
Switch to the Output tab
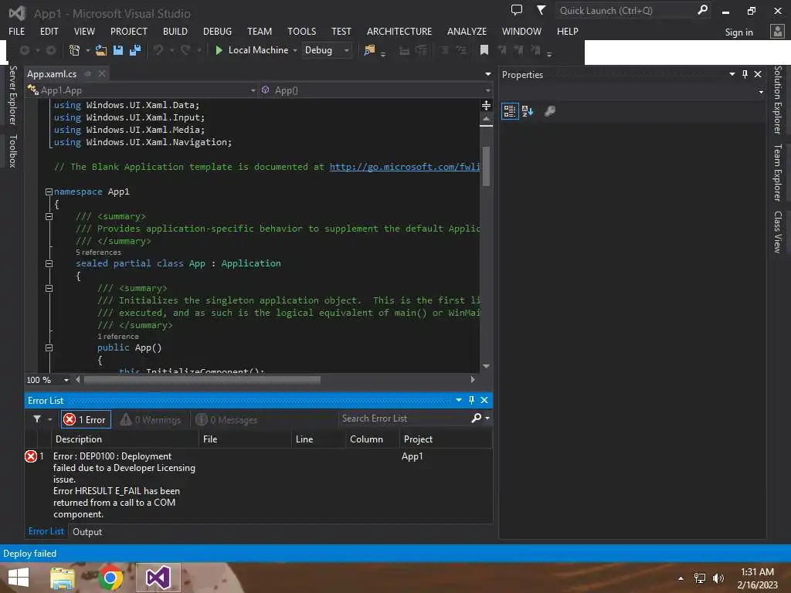87,531
